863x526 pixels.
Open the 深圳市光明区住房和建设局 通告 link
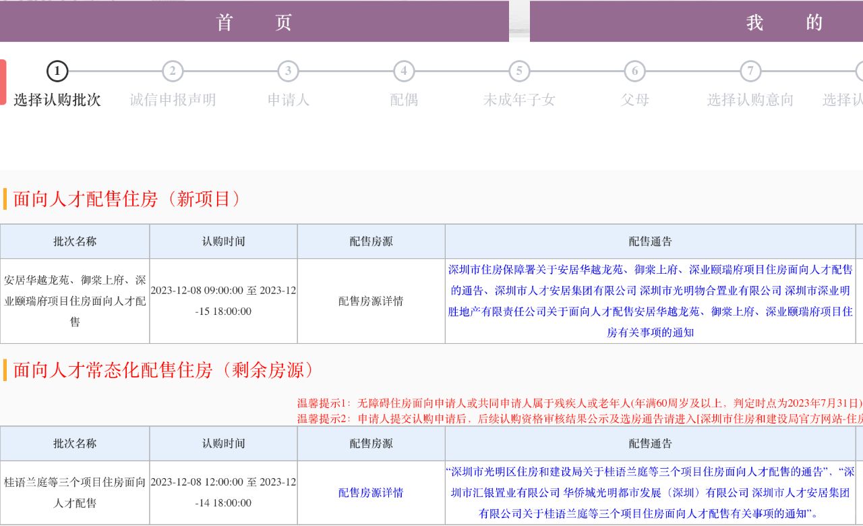[638, 471]
